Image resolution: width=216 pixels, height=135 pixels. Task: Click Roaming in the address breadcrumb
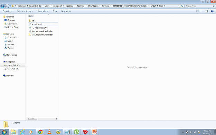81,6
